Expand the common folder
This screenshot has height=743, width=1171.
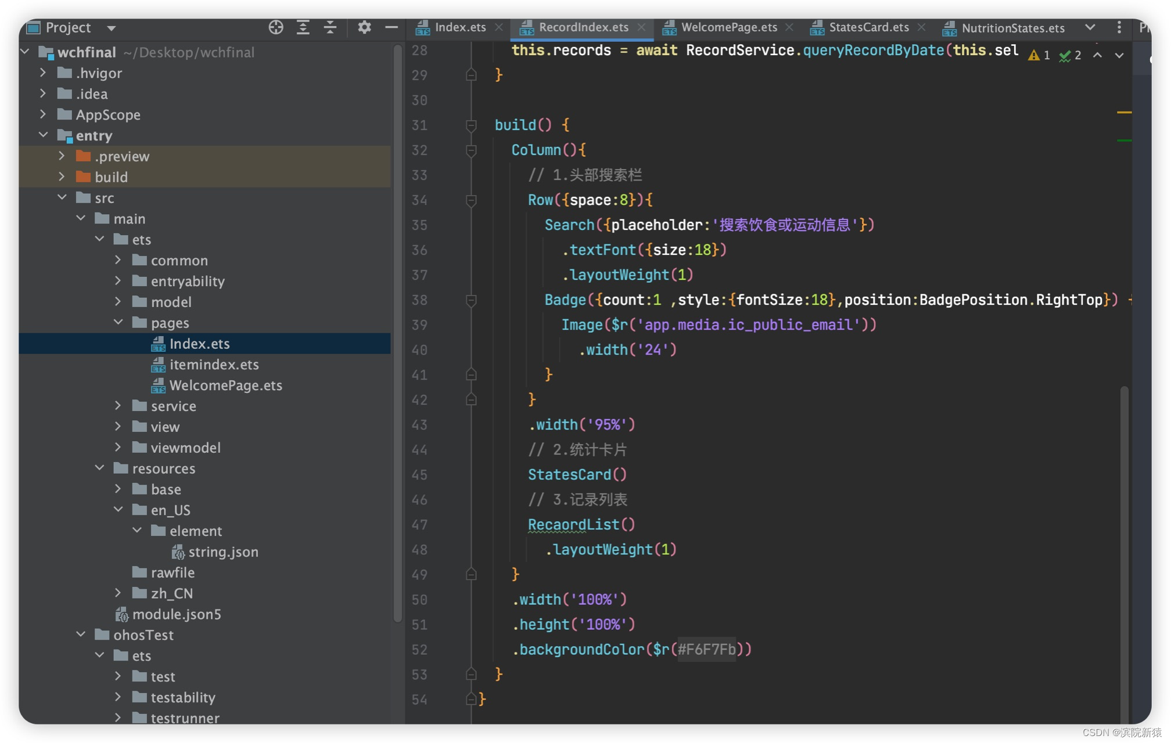tap(118, 260)
